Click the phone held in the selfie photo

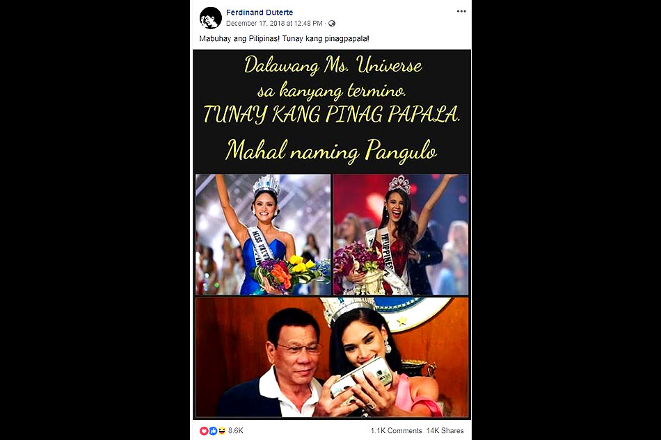coord(361,377)
